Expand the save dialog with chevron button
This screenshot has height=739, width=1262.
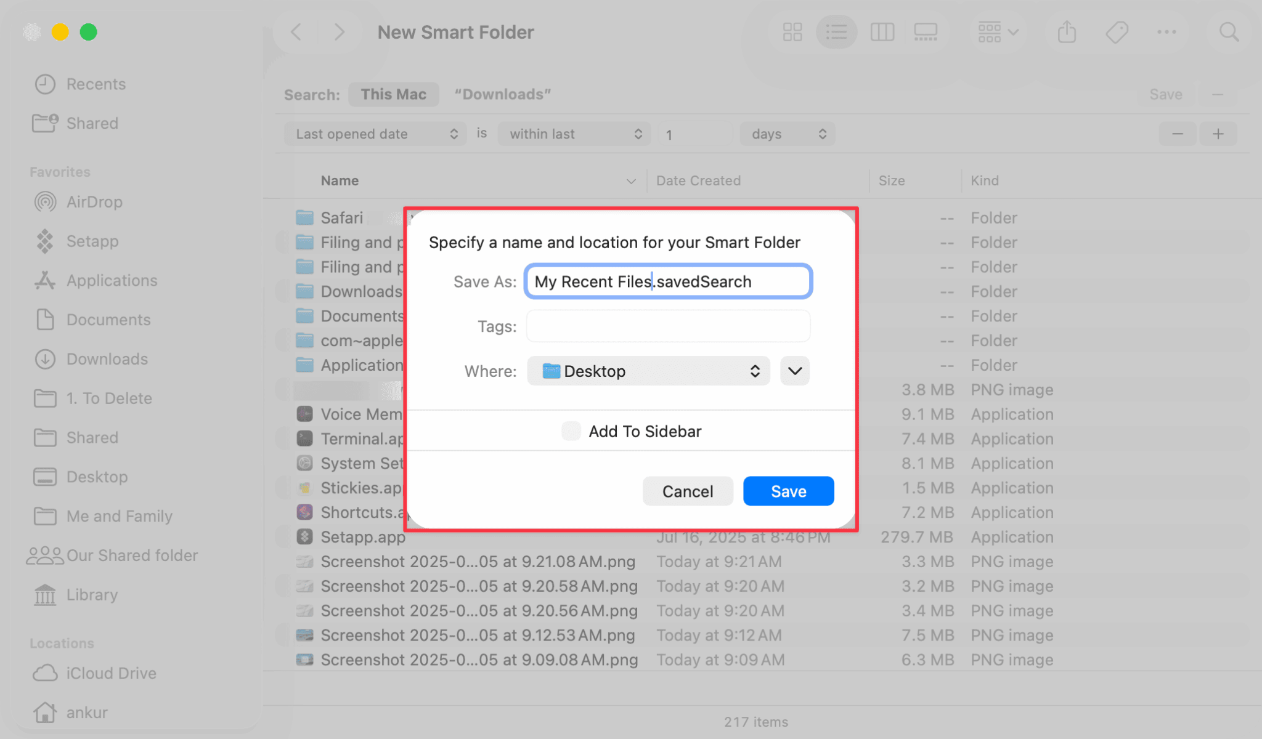[x=795, y=371]
